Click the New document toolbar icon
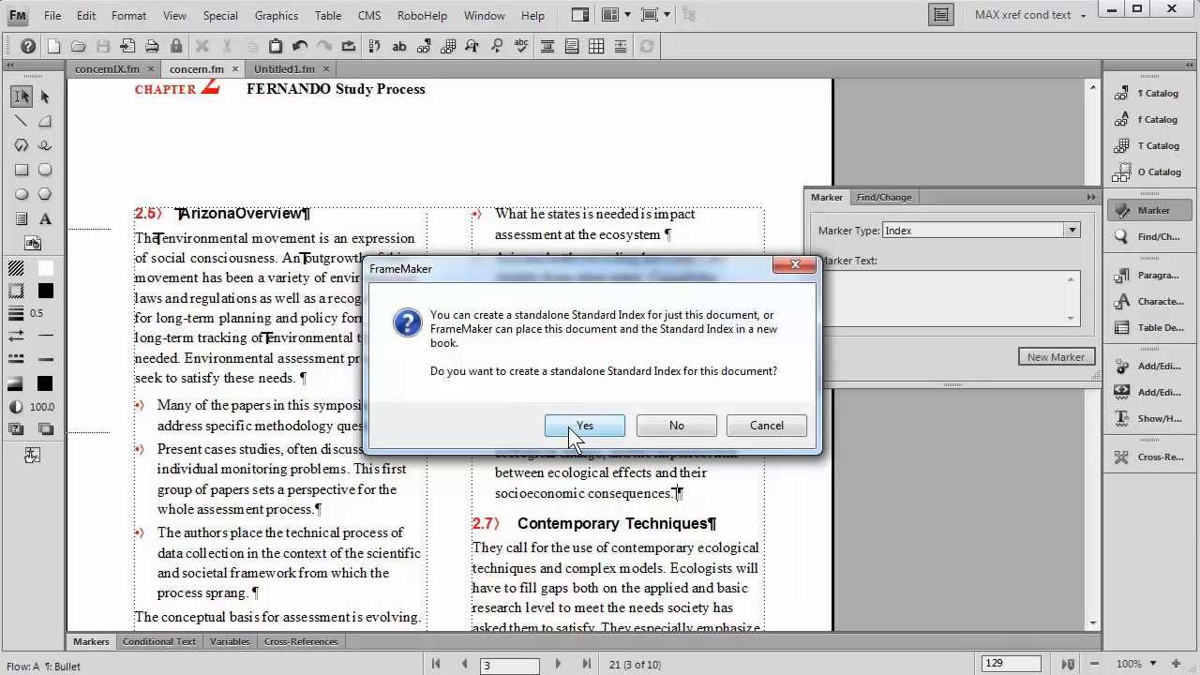The height and width of the screenshot is (675, 1200). coord(53,46)
